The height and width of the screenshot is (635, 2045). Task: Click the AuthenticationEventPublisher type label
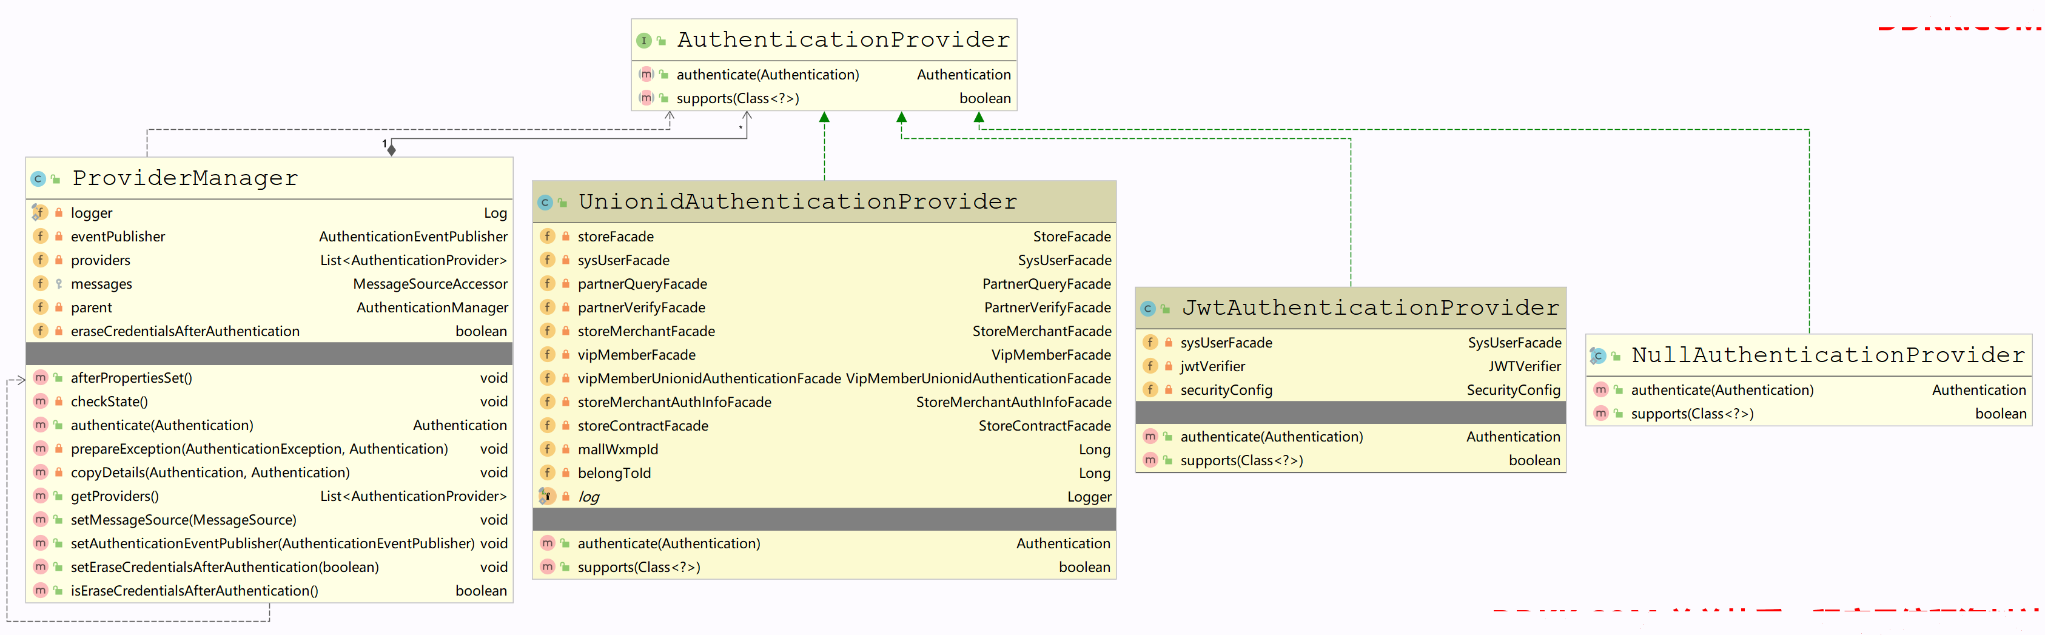click(x=413, y=237)
